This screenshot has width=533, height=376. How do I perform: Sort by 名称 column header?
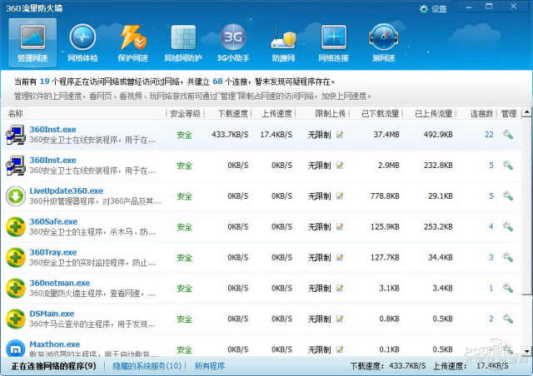point(16,113)
